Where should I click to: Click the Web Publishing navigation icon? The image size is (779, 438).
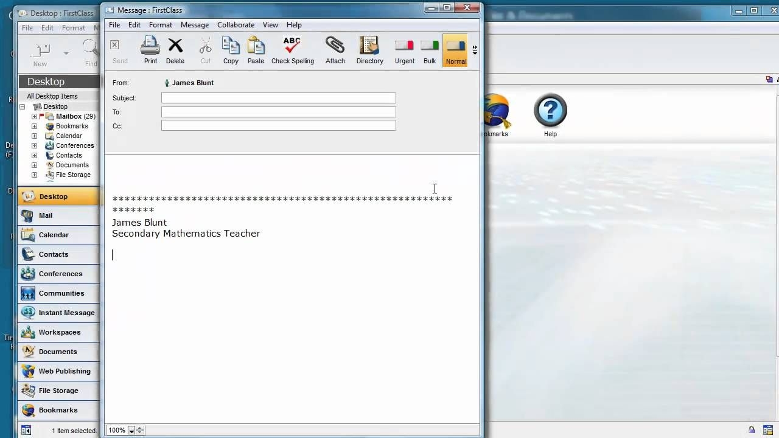tap(28, 371)
